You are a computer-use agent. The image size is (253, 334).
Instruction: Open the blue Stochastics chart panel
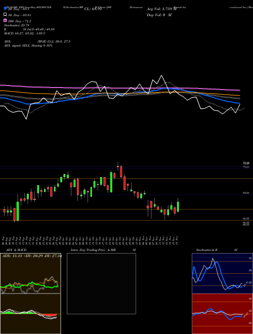point(222,273)
